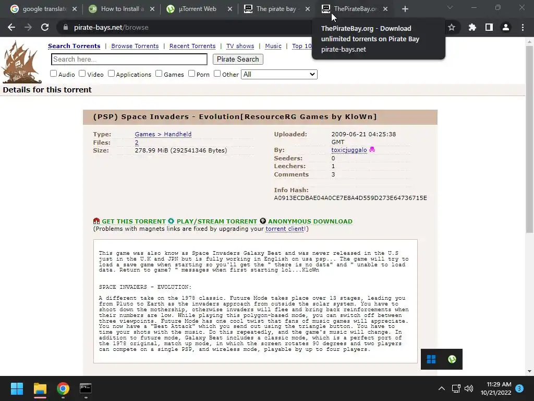Click ANONYMOUS DOWNLOAD link

coord(310,221)
